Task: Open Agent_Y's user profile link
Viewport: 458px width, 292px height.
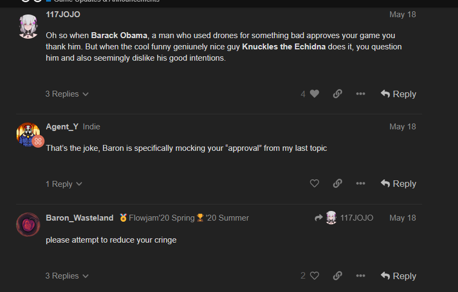Action: tap(62, 127)
